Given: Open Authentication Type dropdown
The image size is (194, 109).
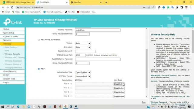Looking at the screenshot, I should (83, 73).
